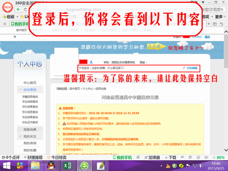This screenshot has width=228, height=171.
Task: Go to 高中首页 in site navigation
Action: (x=21, y=30)
